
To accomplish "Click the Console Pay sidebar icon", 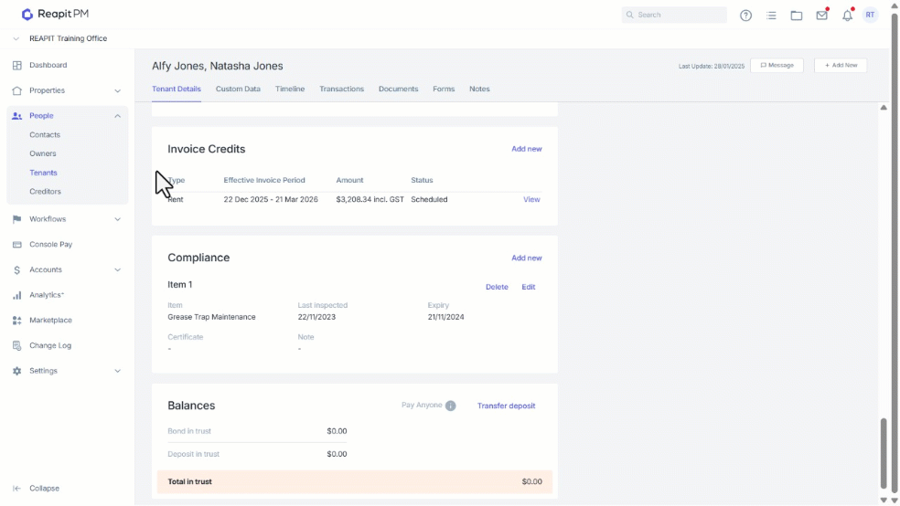I will (16, 245).
